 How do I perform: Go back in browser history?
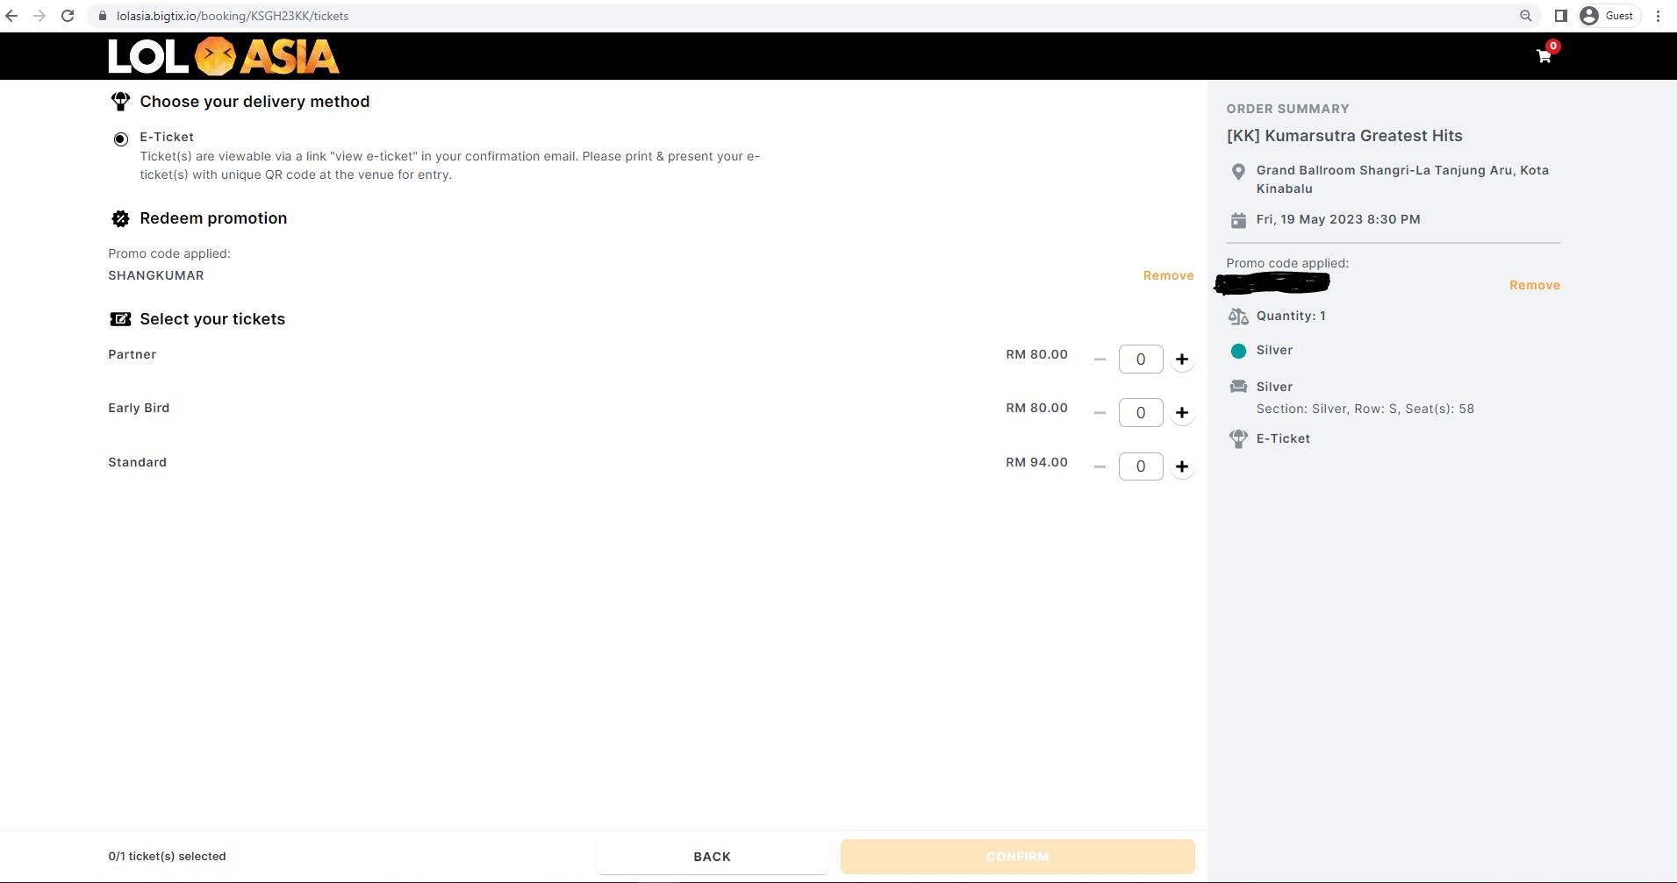(11, 16)
